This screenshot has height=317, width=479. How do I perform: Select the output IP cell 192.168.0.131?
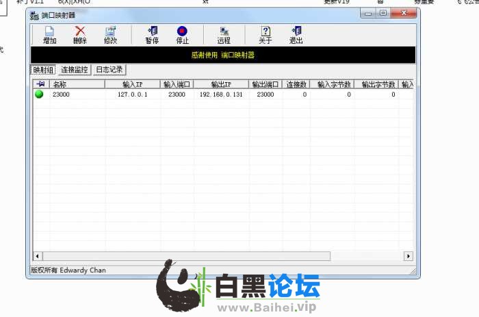[220, 94]
